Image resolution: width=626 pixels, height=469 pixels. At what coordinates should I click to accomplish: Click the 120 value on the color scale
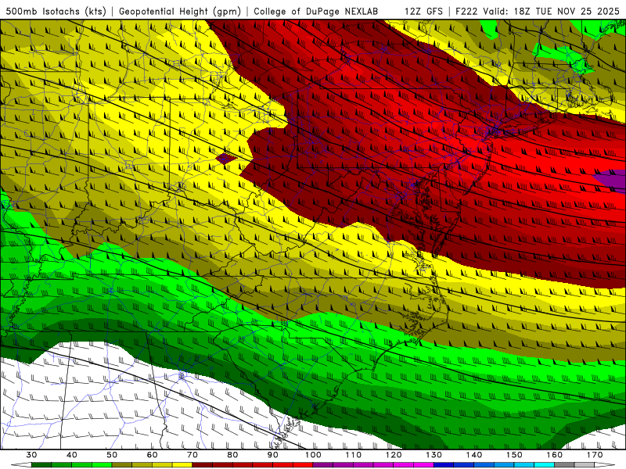coord(394,455)
